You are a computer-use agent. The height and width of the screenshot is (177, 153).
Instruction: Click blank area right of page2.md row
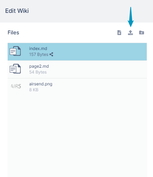tap(98, 69)
